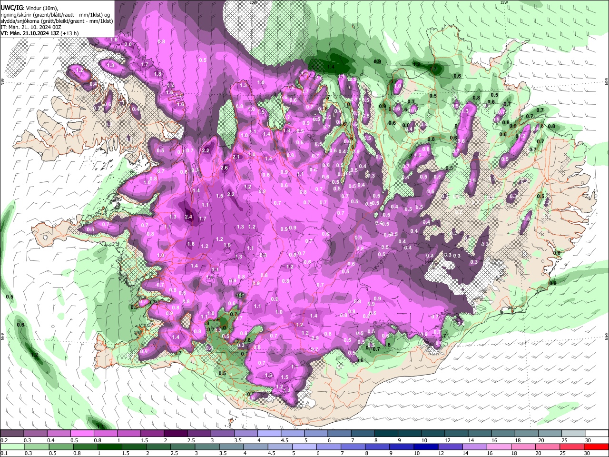The image size is (609, 457).
Task: Select the bright red 30 swatch in rain scale
Action: pyautogui.click(x=597, y=447)
